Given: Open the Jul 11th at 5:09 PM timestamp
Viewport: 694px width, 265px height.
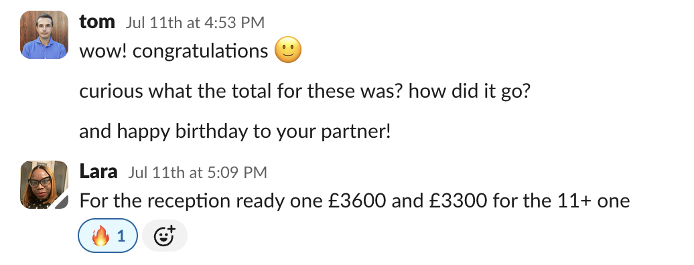Looking at the screenshot, I should coord(198,172).
